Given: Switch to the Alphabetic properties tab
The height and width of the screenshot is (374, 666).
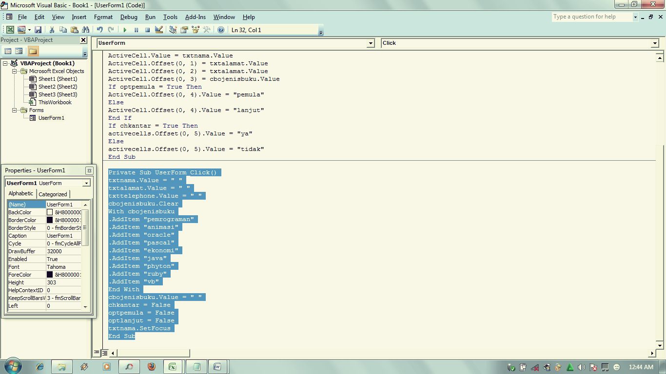Looking at the screenshot, I should point(21,194).
